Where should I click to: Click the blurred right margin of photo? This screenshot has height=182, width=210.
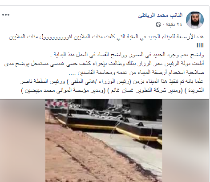[x=186, y=141]
